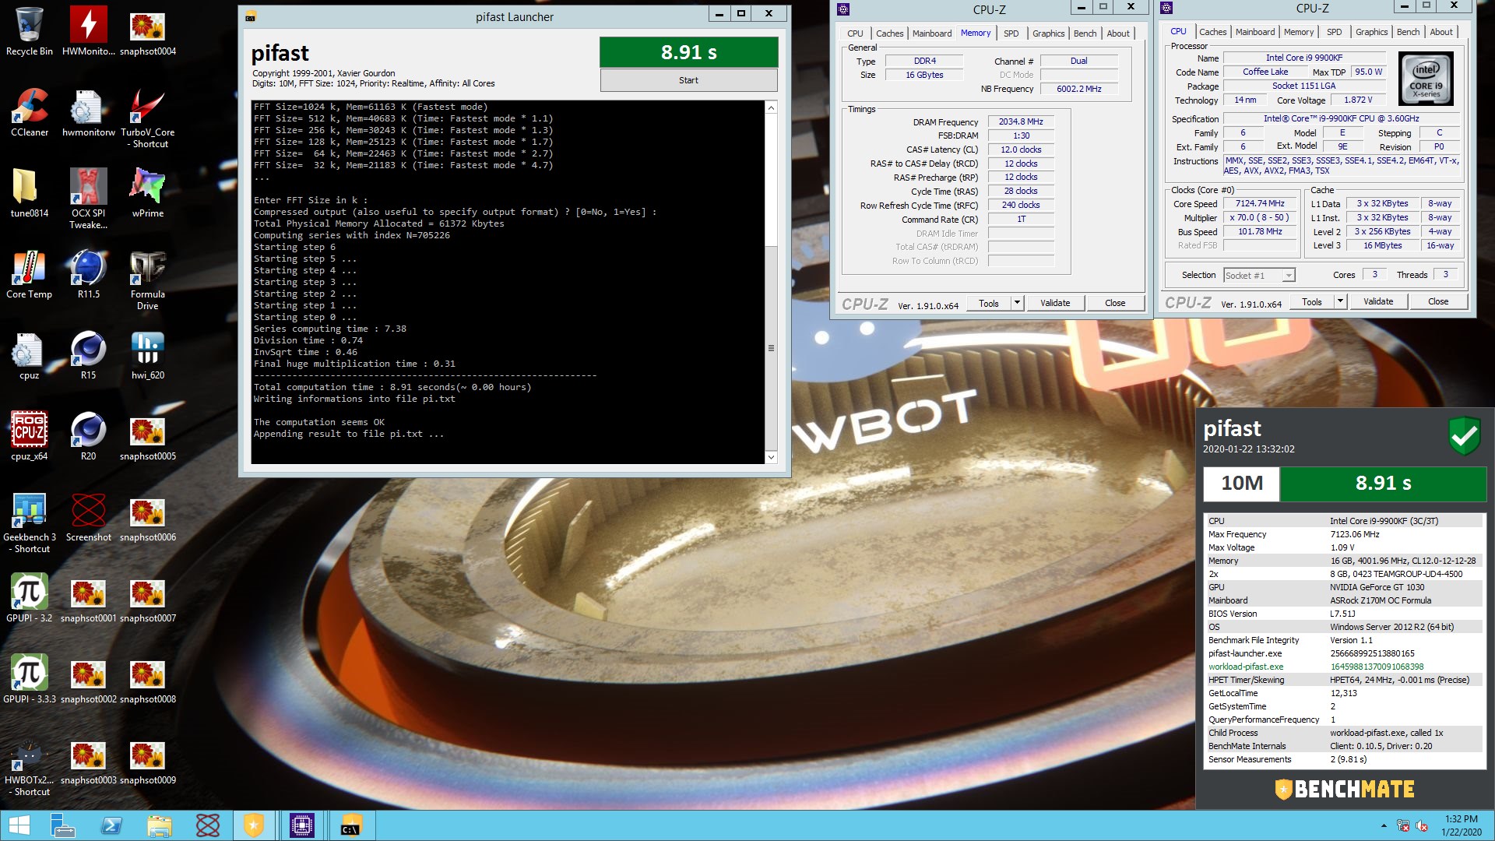Click Tools button in Memory CPU-Z window
Screen dimensions: 1495x841
[989, 303]
